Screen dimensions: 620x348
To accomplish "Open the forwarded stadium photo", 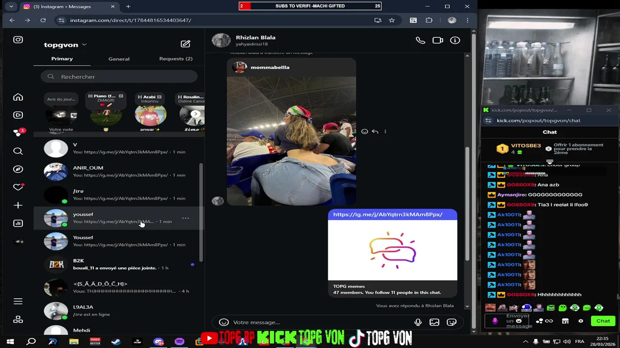I will click(x=291, y=141).
